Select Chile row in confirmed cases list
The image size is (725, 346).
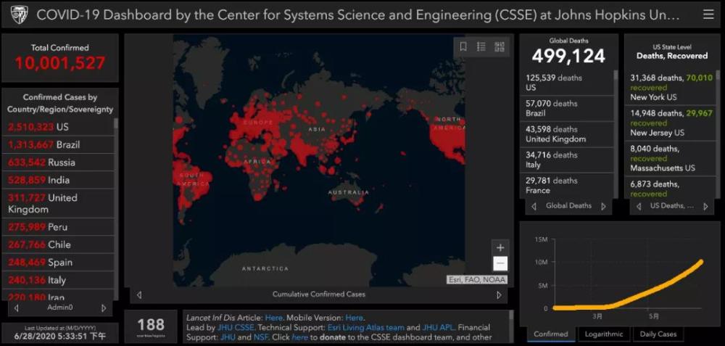58,244
